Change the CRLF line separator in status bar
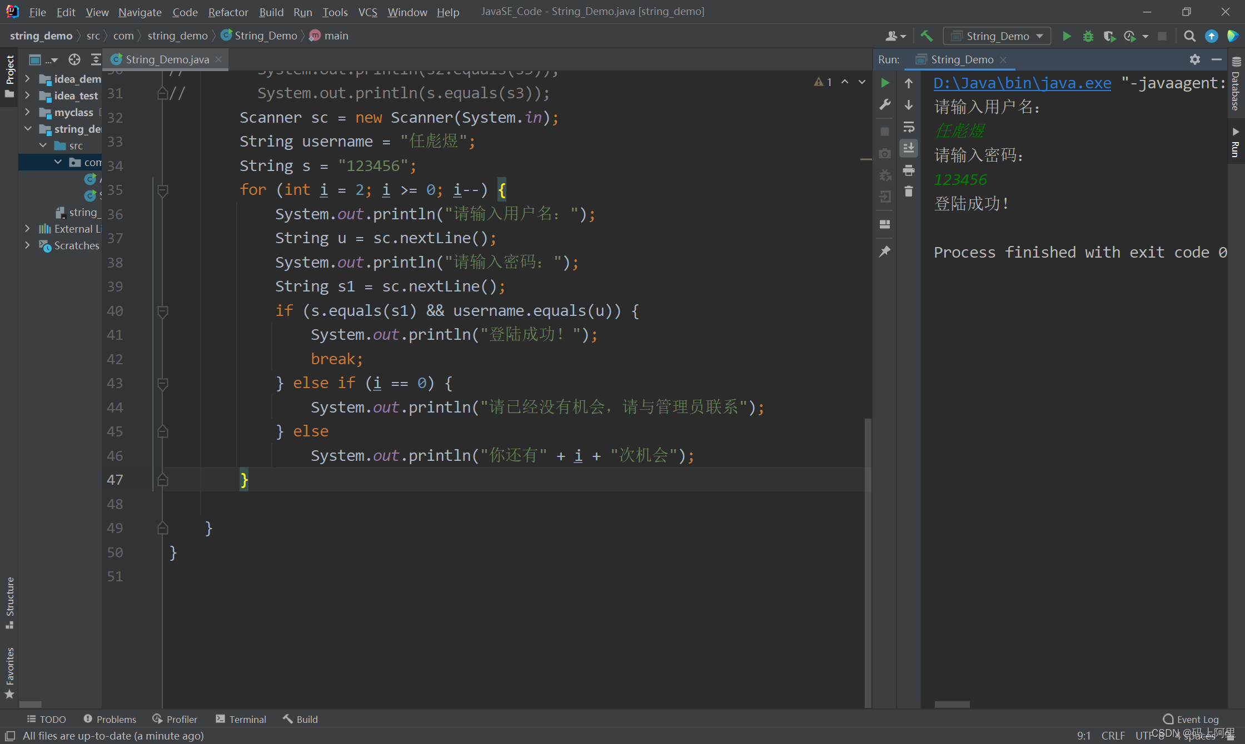The image size is (1245, 744). (1114, 735)
